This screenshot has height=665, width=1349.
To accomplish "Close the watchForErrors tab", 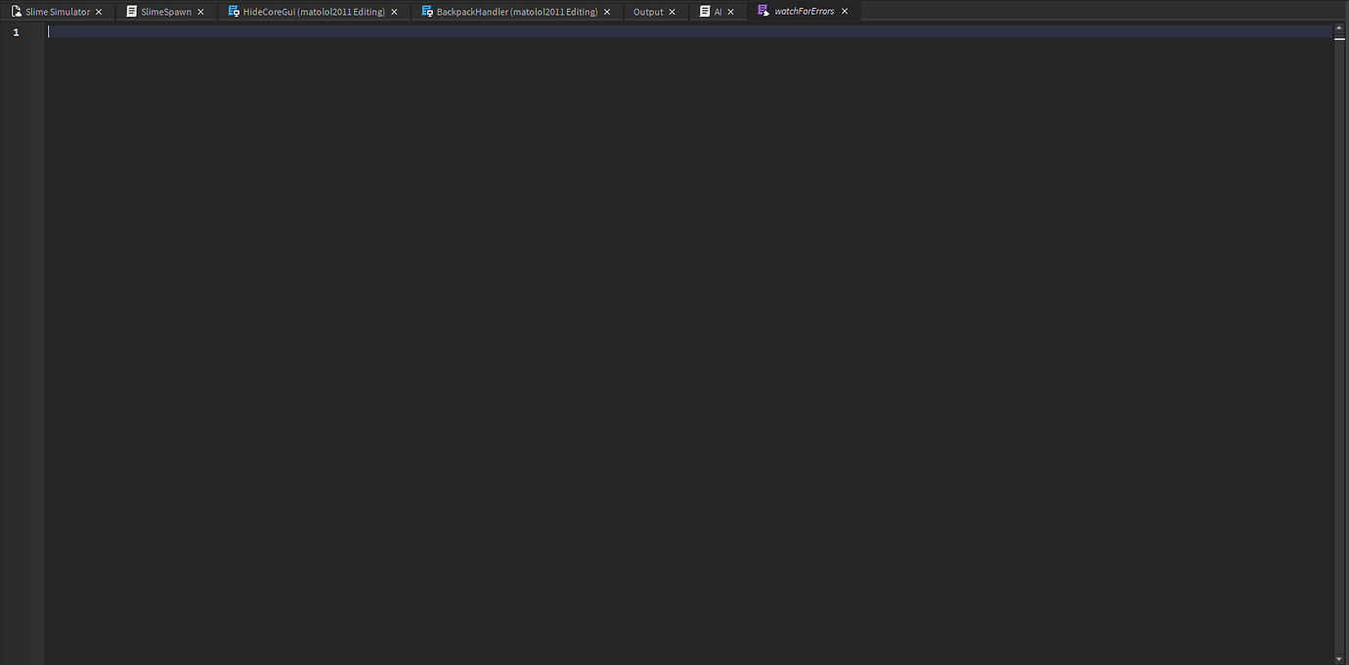I will tap(844, 11).
